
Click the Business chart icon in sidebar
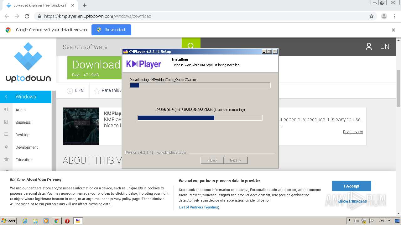click(6, 122)
